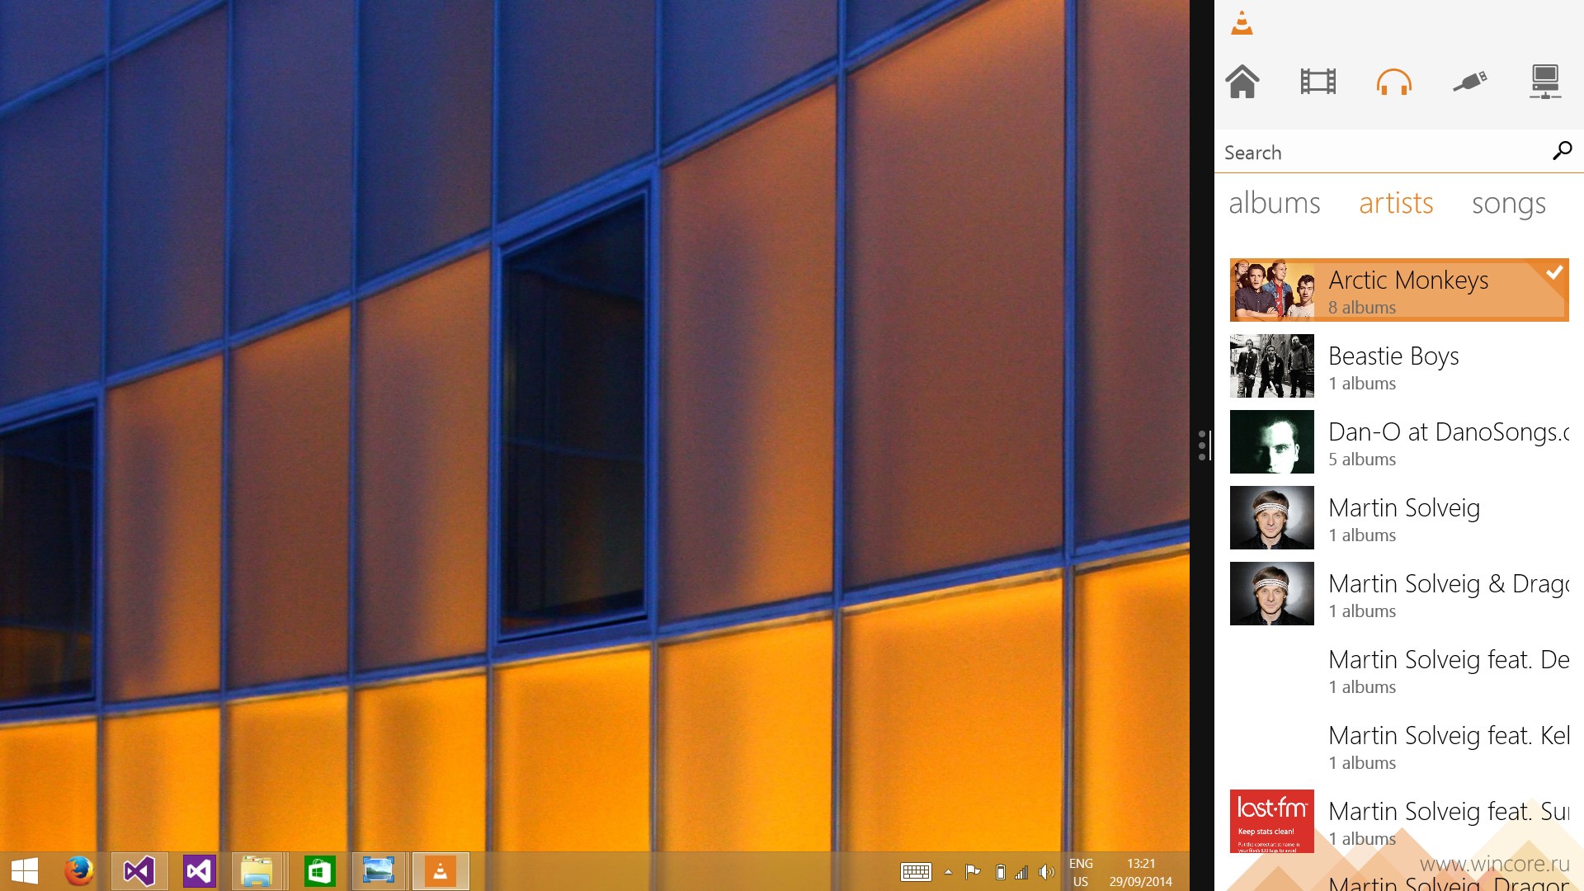The image size is (1584, 891).
Task: Click the VLC cone logo icon
Action: click(x=1242, y=23)
